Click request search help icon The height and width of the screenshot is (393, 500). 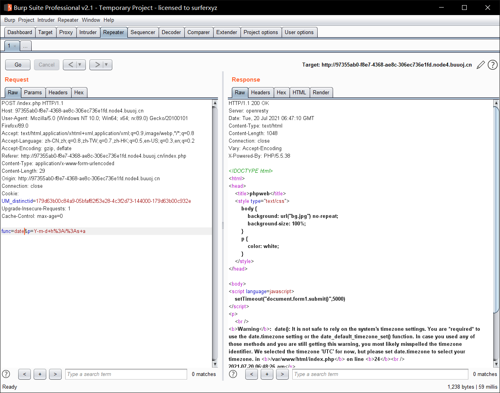(6, 374)
